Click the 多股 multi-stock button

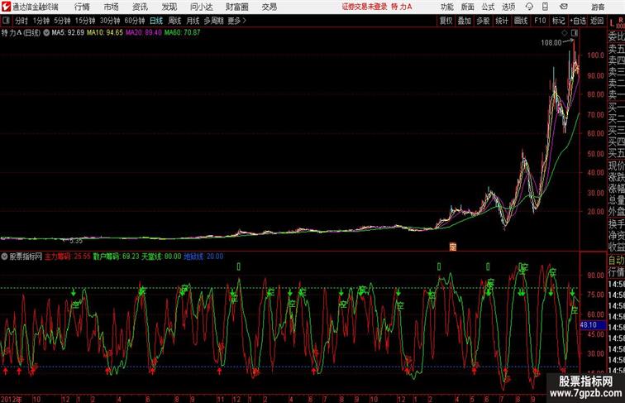click(483, 21)
